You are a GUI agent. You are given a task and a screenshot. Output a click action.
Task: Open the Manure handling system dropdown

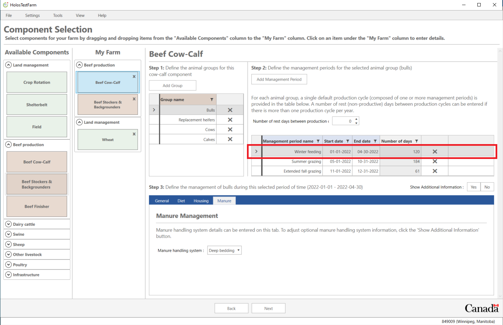tap(224, 250)
